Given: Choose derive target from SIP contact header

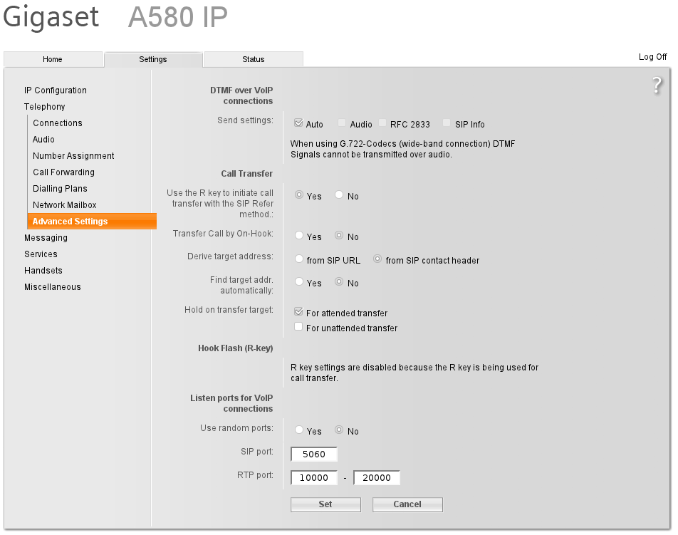Looking at the screenshot, I should [x=377, y=259].
